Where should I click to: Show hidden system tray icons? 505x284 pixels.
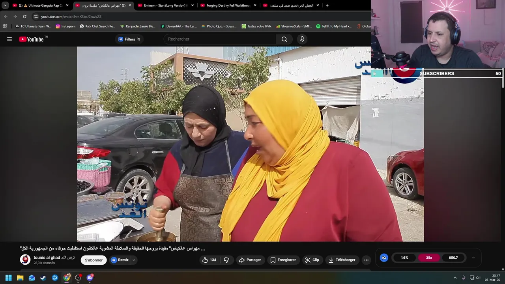click(455, 278)
